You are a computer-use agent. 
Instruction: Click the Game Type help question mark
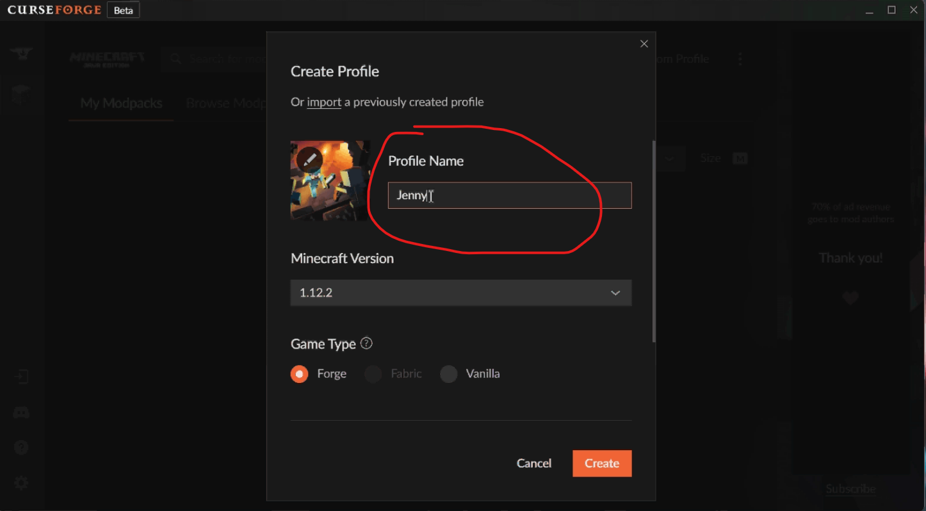366,343
